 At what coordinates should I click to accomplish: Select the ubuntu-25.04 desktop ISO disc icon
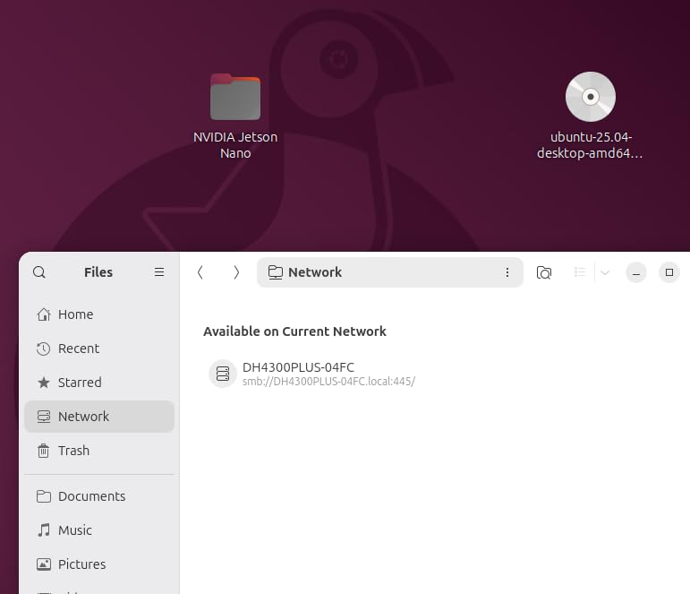pyautogui.click(x=591, y=98)
